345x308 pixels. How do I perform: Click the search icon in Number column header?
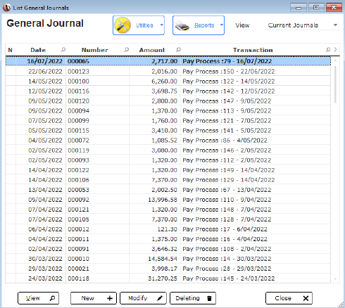(126, 50)
